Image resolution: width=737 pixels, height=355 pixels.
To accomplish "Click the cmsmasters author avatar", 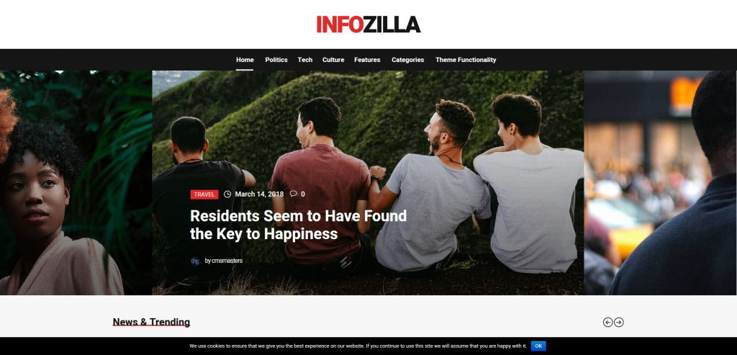I will coord(196,261).
